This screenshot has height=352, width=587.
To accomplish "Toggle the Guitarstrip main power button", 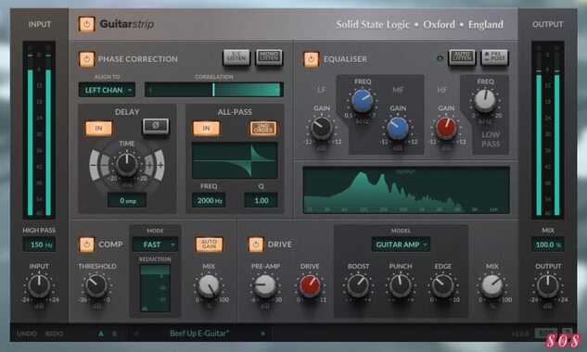I will [86, 24].
